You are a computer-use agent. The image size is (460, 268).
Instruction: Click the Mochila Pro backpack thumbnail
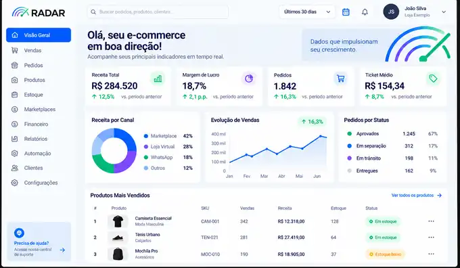point(118,254)
